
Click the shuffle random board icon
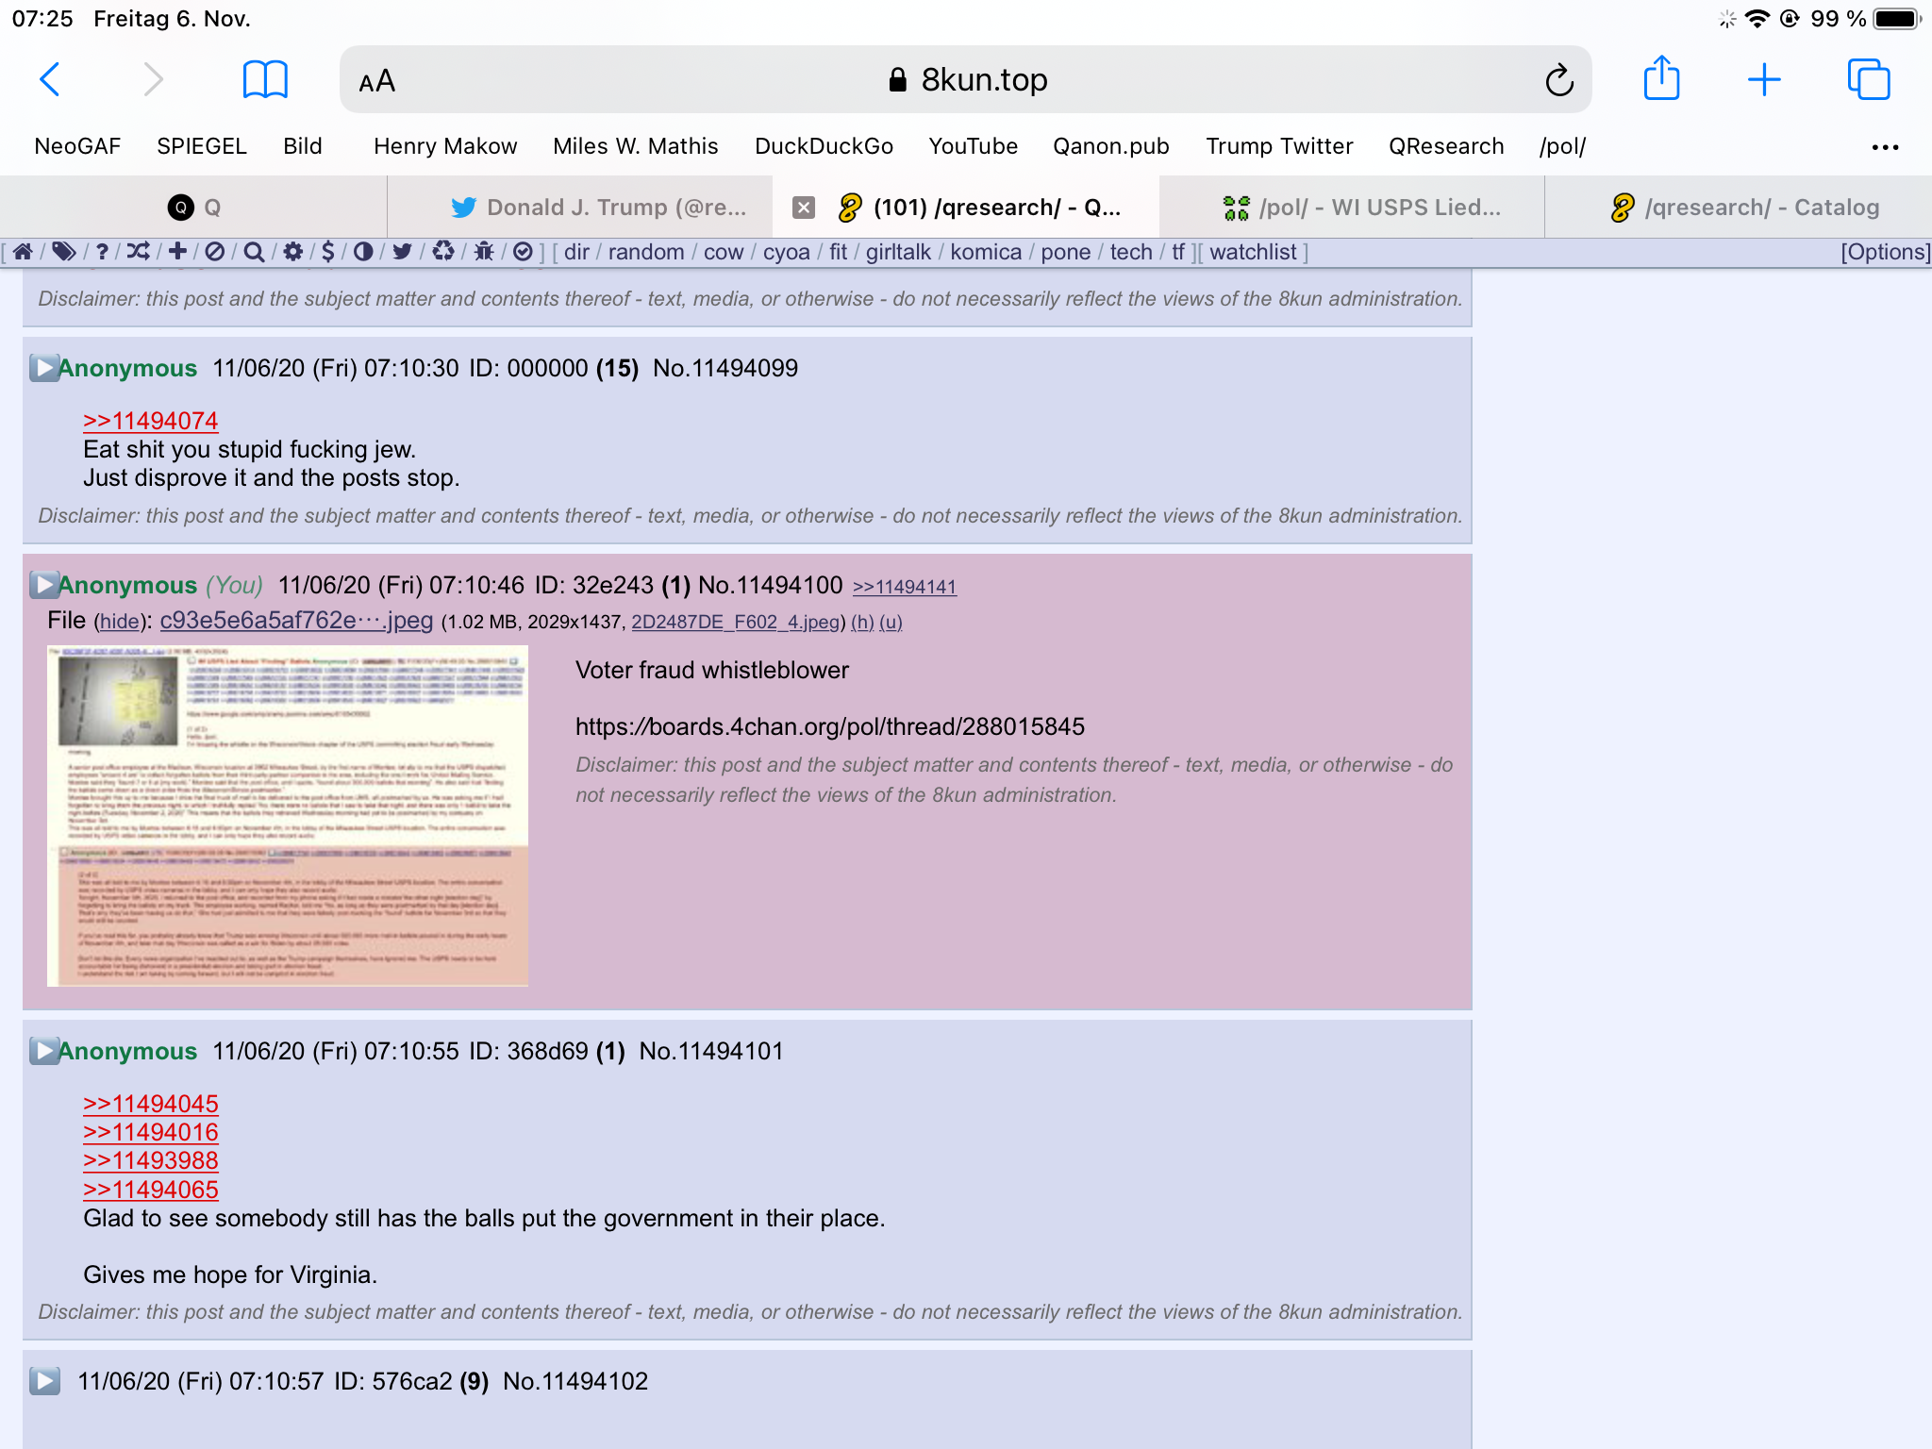(x=139, y=252)
